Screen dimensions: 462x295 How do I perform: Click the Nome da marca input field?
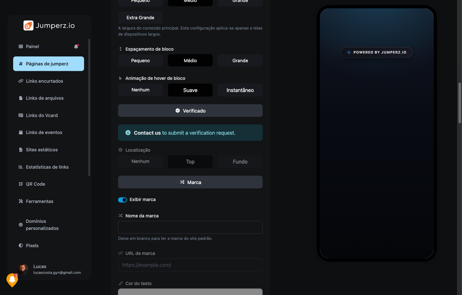[x=190, y=227]
